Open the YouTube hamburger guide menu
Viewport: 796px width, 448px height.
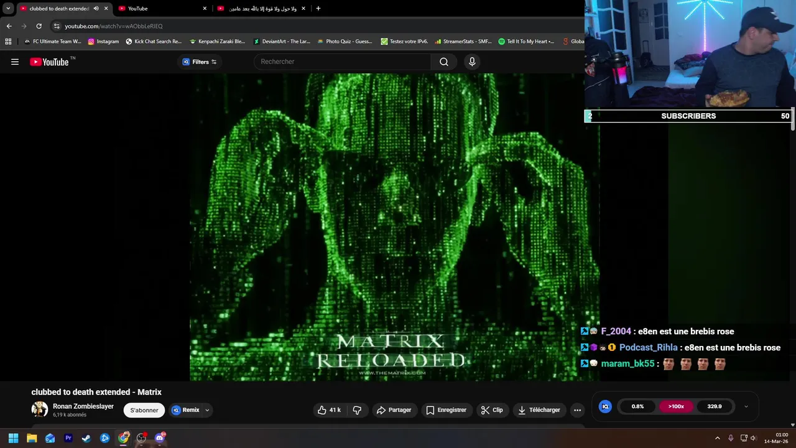[x=15, y=62]
